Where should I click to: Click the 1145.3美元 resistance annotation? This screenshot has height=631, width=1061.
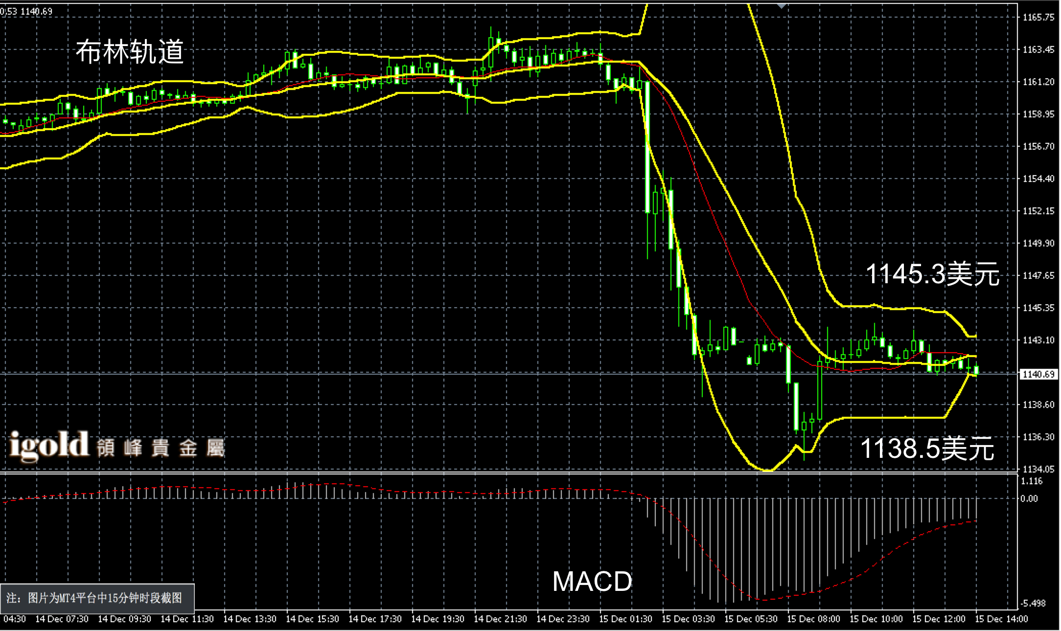pyautogui.click(x=932, y=274)
